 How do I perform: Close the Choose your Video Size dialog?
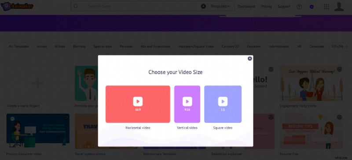click(250, 59)
